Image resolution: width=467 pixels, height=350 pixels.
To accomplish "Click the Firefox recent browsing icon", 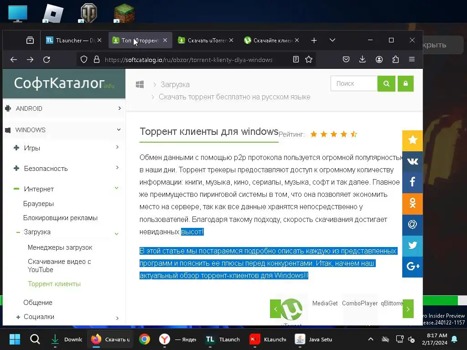I will (30, 40).
